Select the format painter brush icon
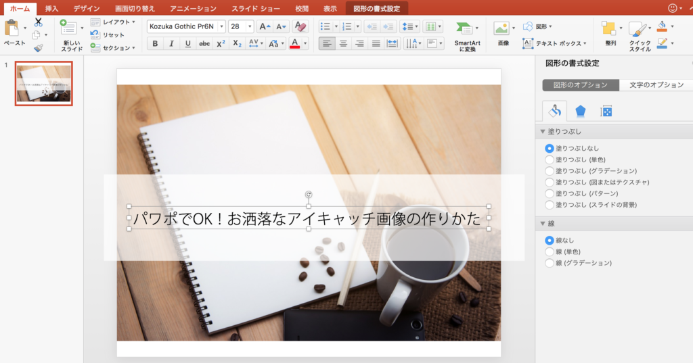This screenshot has width=693, height=363. 38,47
